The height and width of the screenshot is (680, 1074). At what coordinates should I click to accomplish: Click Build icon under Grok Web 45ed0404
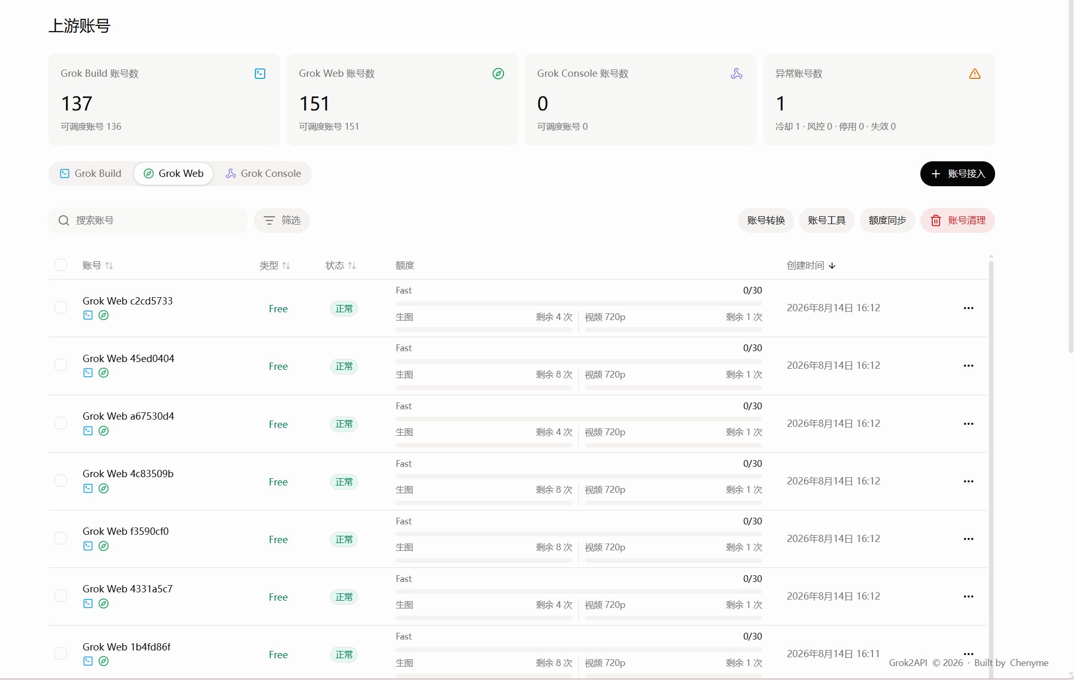click(x=88, y=373)
